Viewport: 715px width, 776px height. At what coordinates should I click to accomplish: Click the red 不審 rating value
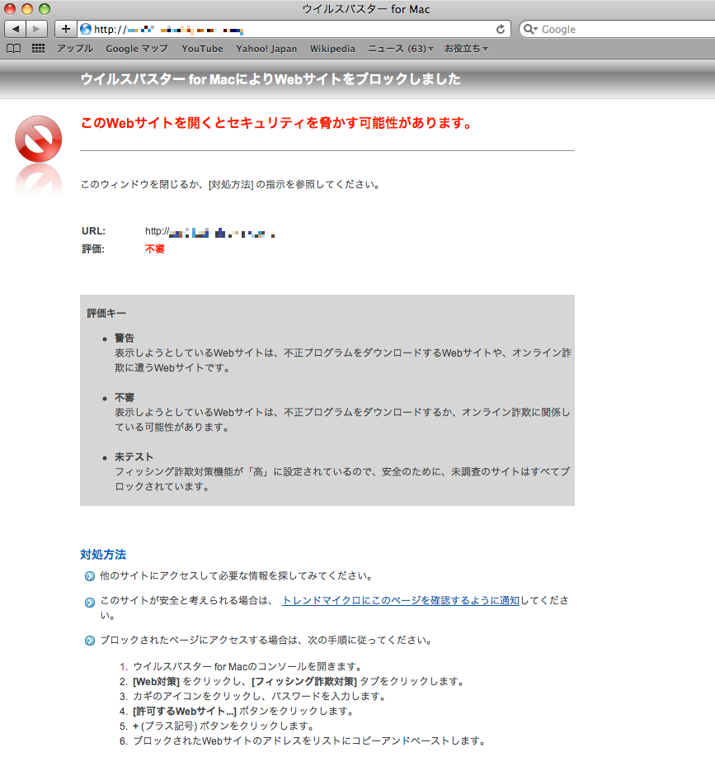click(x=155, y=249)
